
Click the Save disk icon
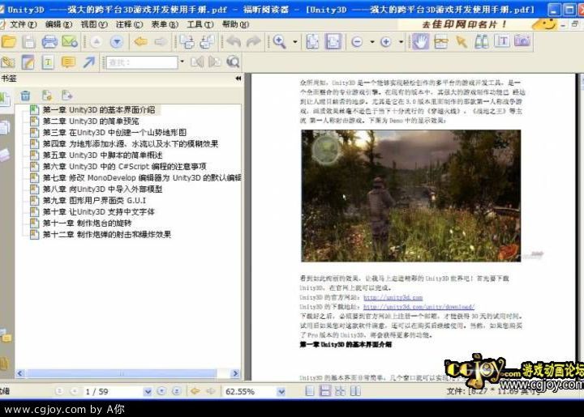tap(28, 41)
